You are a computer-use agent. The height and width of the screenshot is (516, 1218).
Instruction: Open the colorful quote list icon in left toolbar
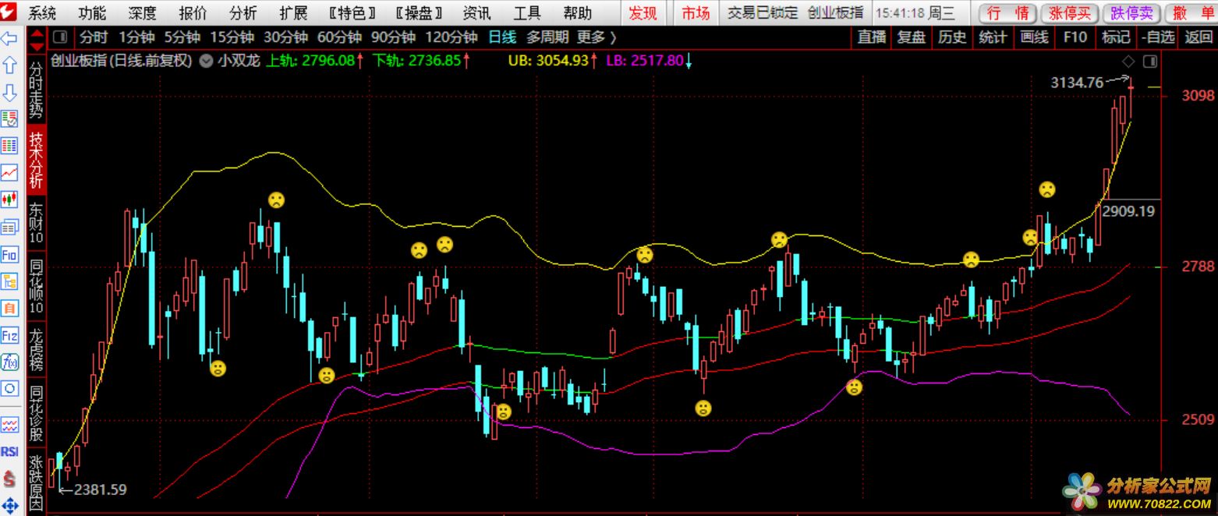tap(9, 146)
